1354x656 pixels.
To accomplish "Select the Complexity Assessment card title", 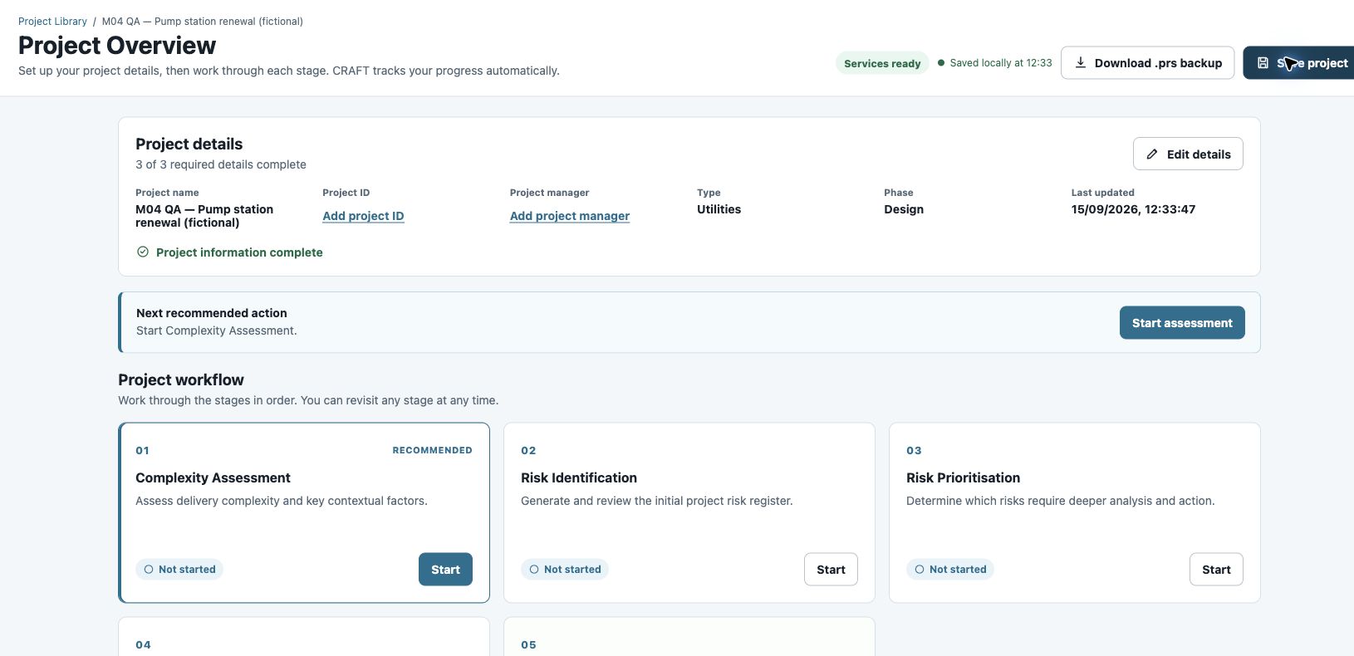I will coord(213,478).
